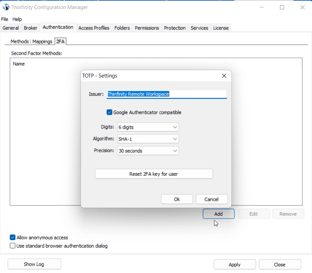Select the Authentication tab
Viewport: 312px width, 273px height.
58,27
